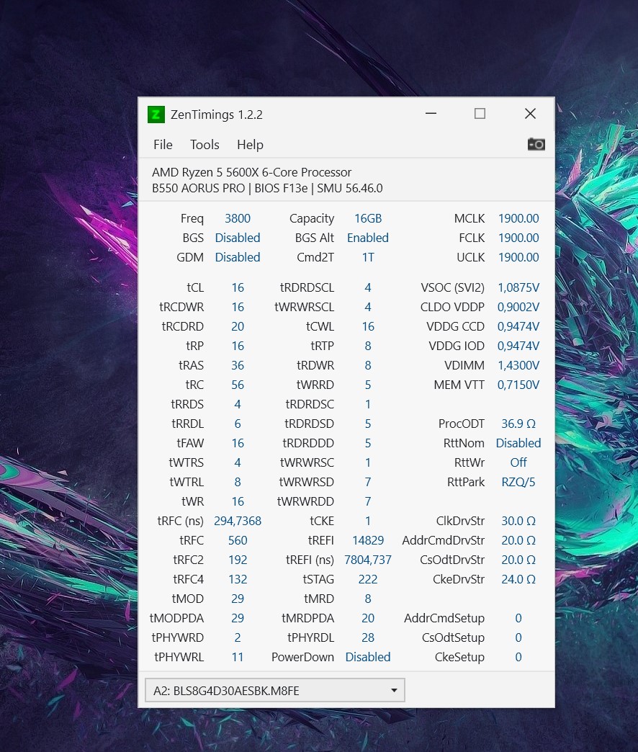The image size is (638, 752).
Task: Click the tPHYRDL value 28
Action: coord(368,638)
